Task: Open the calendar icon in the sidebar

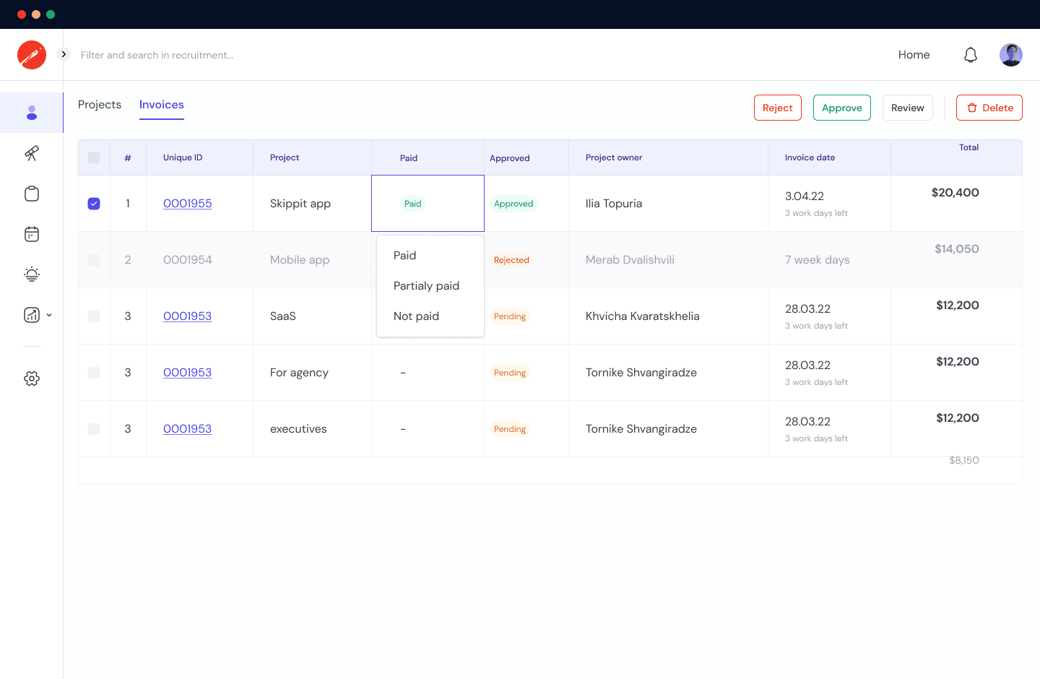Action: pyautogui.click(x=32, y=233)
